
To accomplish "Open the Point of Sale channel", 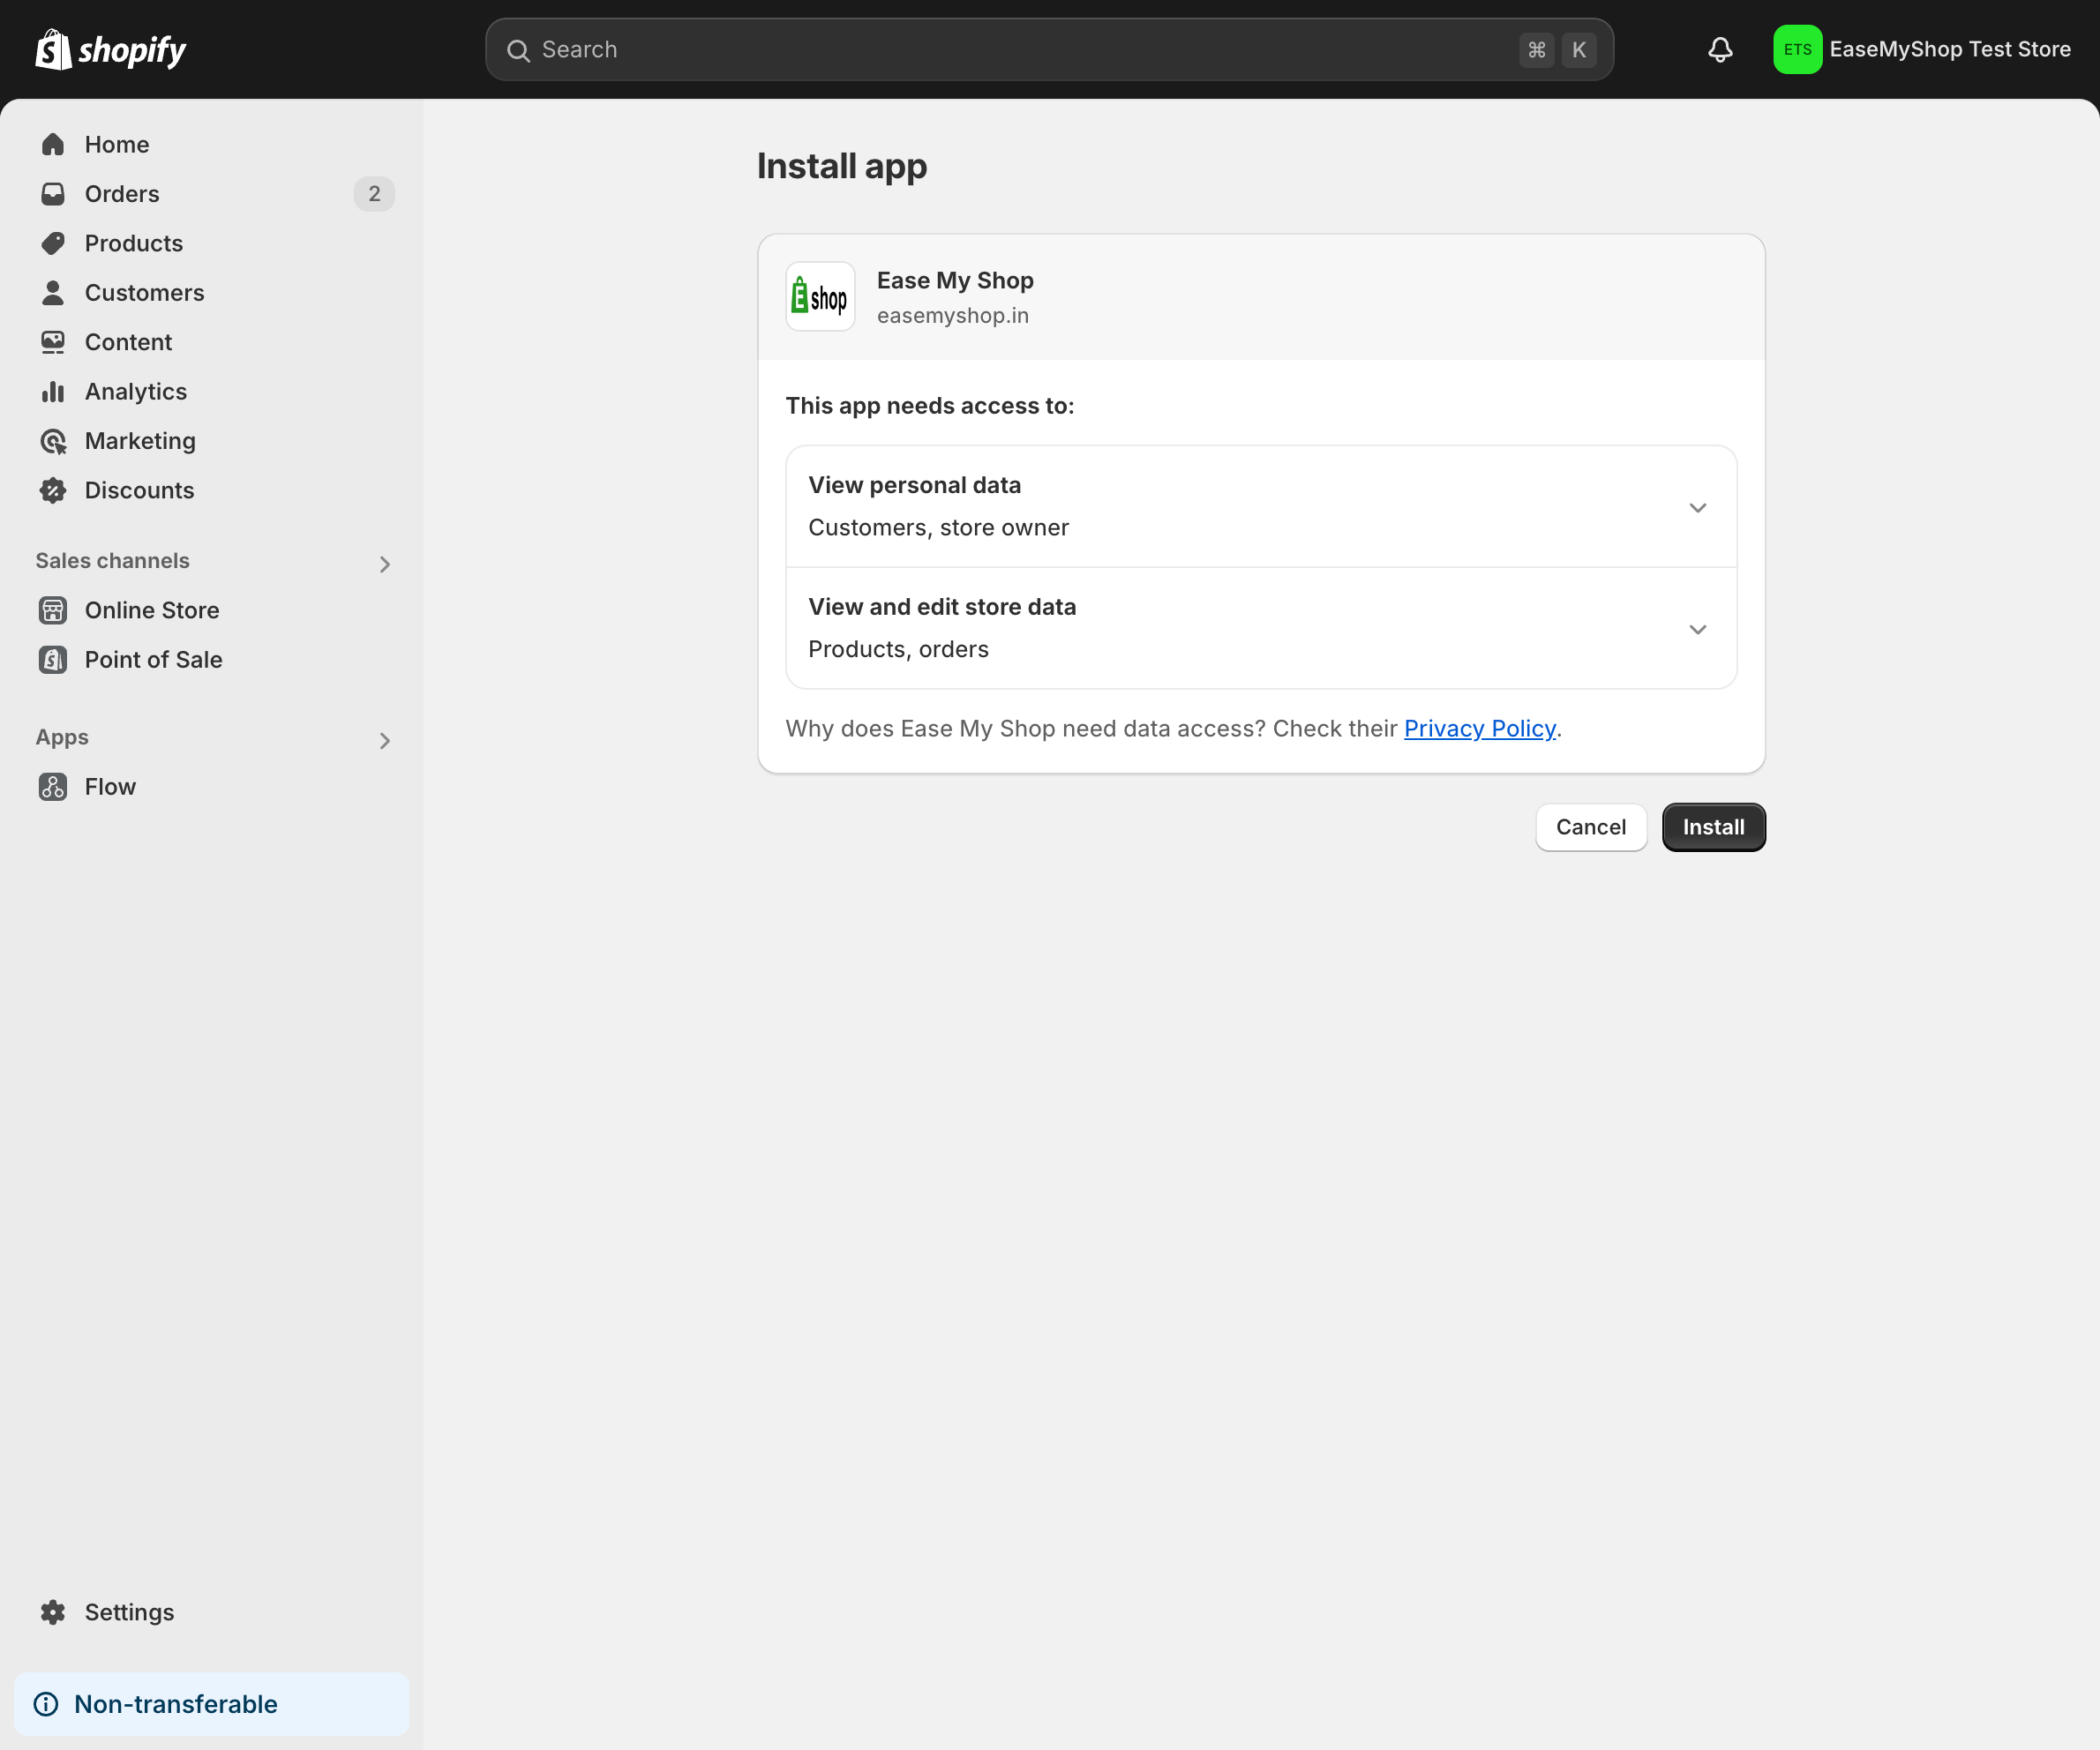I will click(x=152, y=659).
